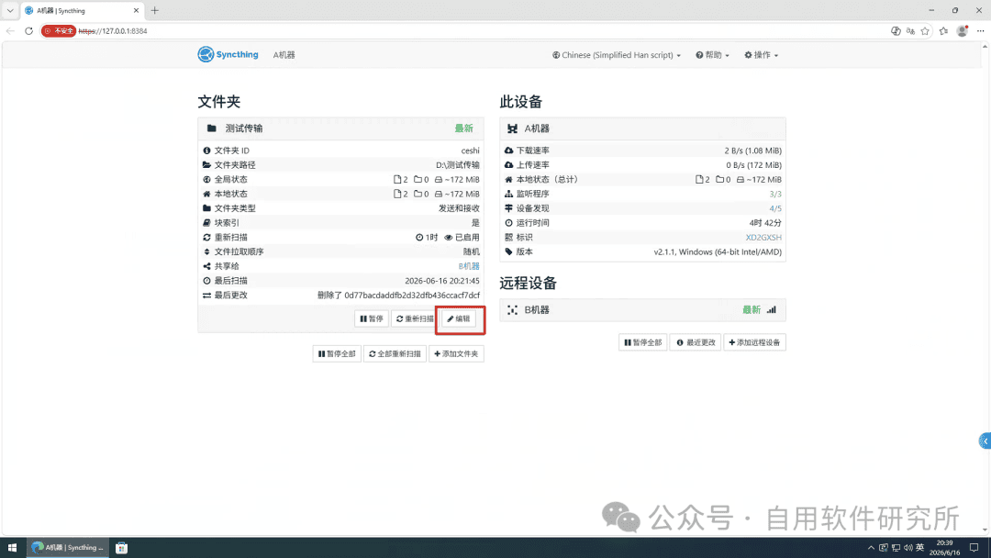Open the browser settings ellipsis menu
Screen dimensions: 991x558
pos(980,31)
